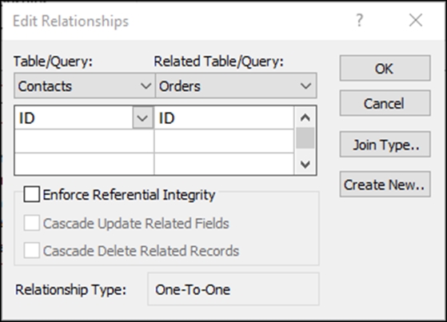This screenshot has height=322, width=447.
Task: Click the One-To-One relationship type box
Action: pyautogui.click(x=233, y=289)
